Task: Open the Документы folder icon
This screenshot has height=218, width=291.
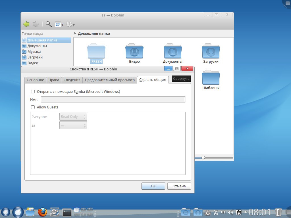Action: [x=172, y=51]
